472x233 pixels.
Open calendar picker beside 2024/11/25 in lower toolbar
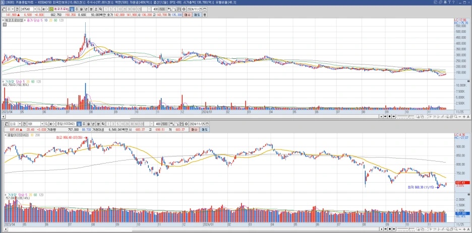[207, 124]
